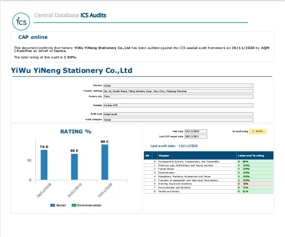The image size is (285, 237).
Task: Click the Visit date field 19/11/2020
Action: click(195, 131)
